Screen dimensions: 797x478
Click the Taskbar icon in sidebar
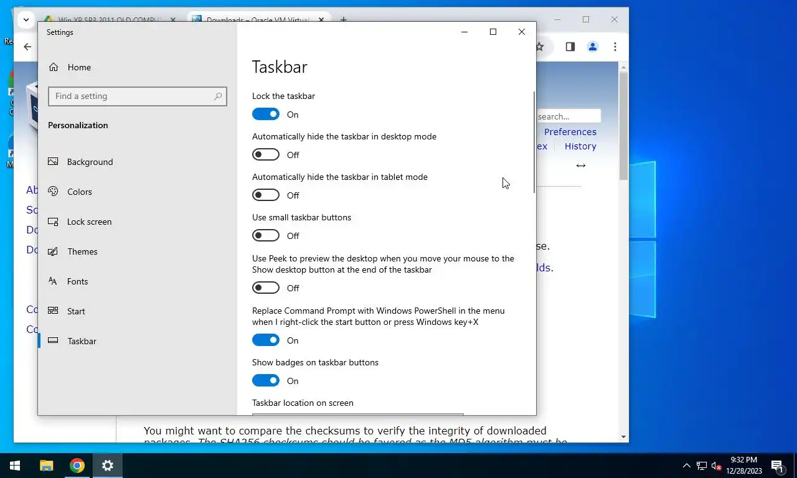point(54,341)
